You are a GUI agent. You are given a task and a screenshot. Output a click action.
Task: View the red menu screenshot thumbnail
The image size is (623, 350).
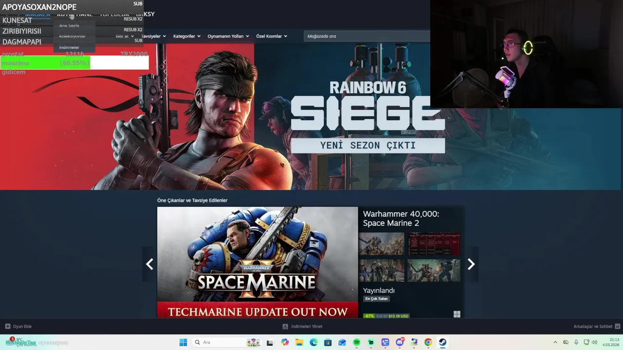click(434, 244)
